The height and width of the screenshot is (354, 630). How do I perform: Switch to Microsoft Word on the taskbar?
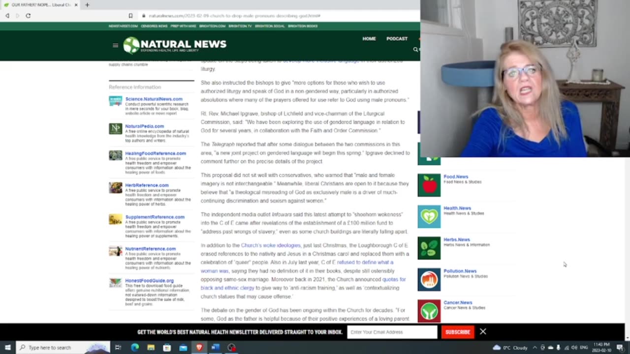pyautogui.click(x=215, y=348)
